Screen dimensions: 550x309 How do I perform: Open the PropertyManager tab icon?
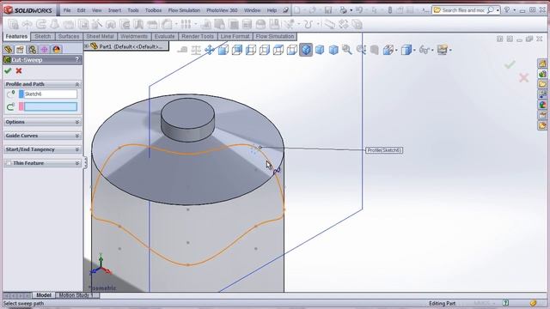20,50
